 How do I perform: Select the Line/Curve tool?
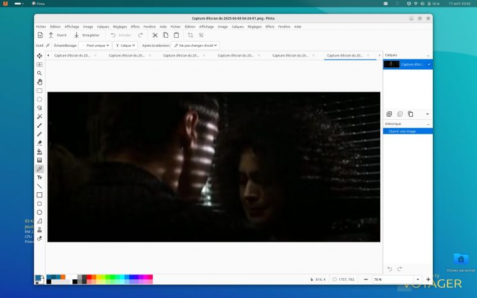coord(40,186)
